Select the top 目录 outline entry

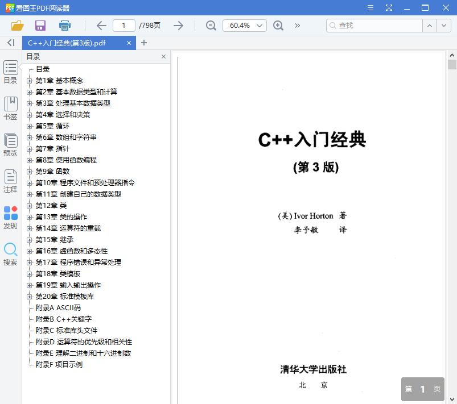pos(43,69)
